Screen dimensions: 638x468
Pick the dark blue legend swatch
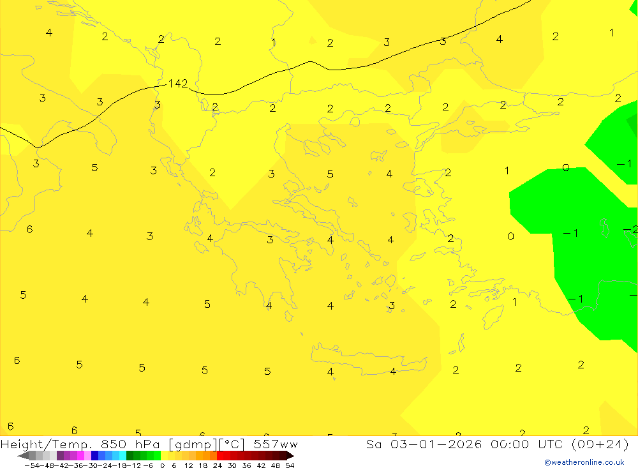pos(94,456)
